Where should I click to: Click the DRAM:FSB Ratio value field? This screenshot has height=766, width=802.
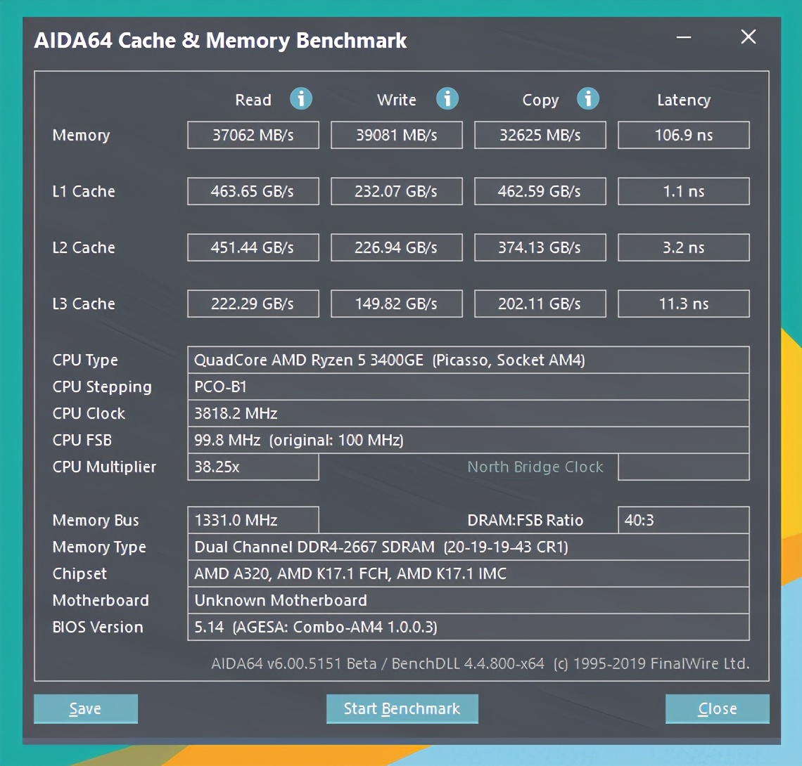[x=683, y=520]
